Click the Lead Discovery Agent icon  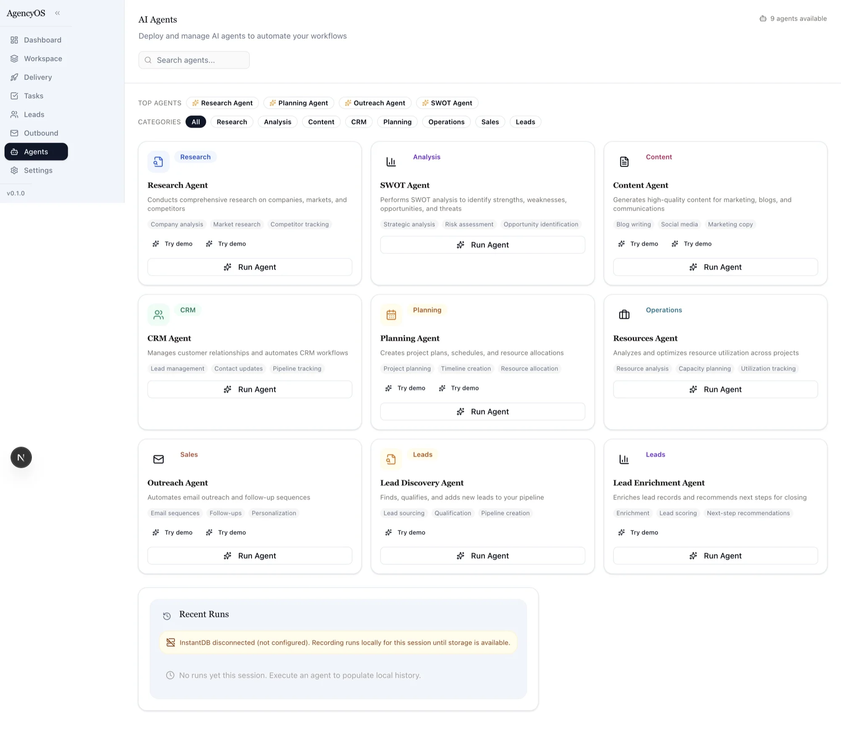[x=391, y=459]
